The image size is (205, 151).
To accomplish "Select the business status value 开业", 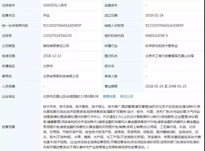I will (46, 16).
